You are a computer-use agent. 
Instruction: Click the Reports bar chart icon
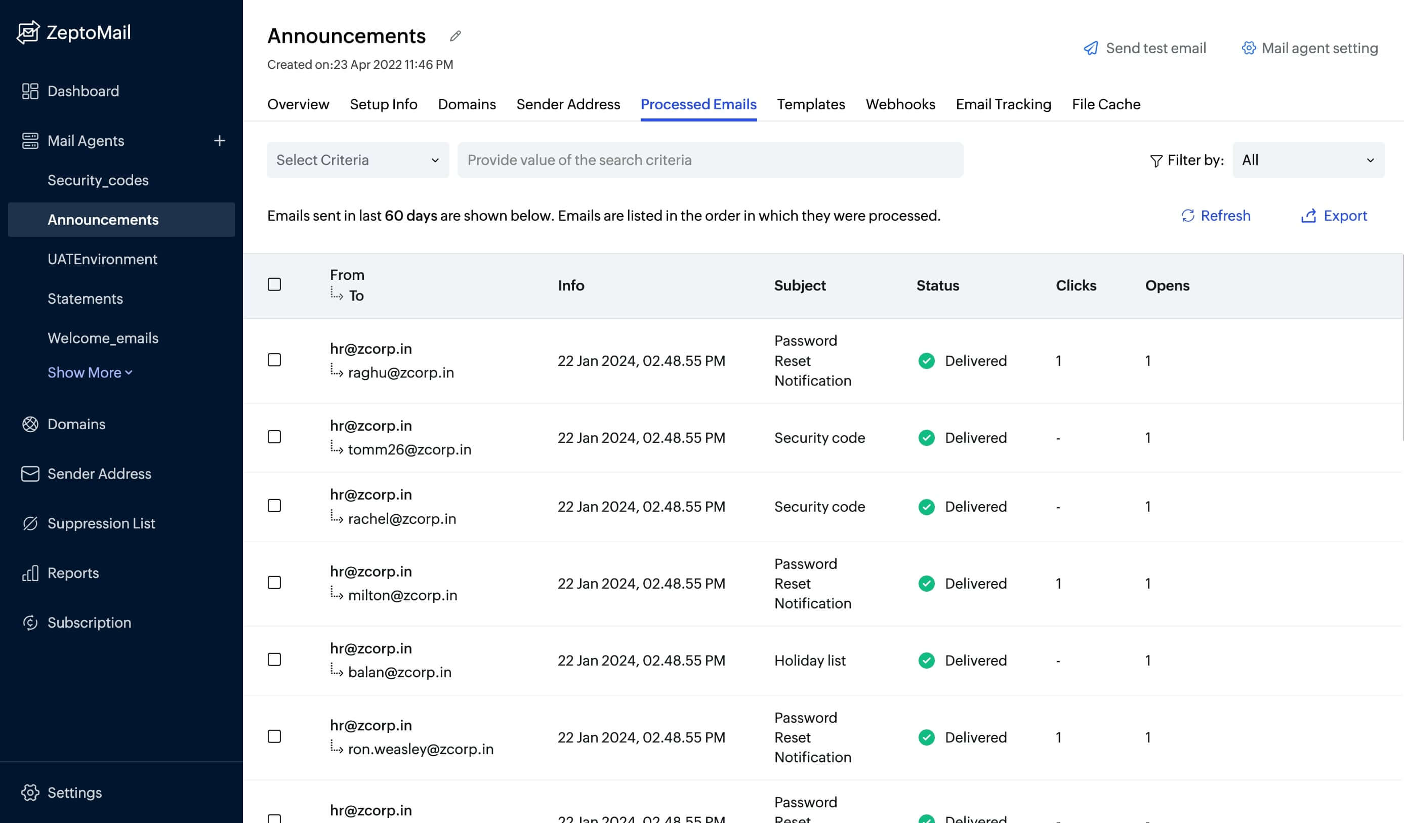tap(30, 573)
